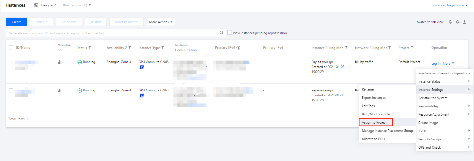Open the settings gear icon
This screenshot has width=474, height=161.
(x=458, y=22)
